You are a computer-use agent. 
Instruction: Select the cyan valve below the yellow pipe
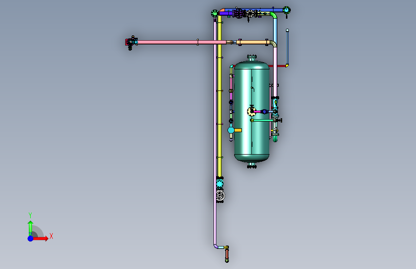click(220, 183)
